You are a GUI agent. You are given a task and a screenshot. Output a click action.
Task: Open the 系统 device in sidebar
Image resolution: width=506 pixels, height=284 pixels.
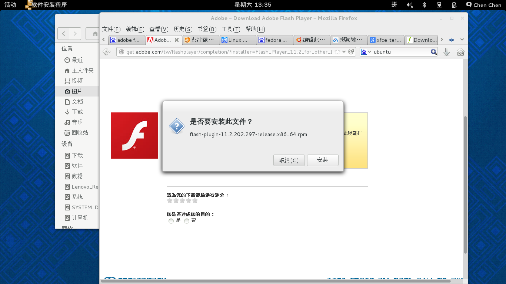pyautogui.click(x=77, y=197)
